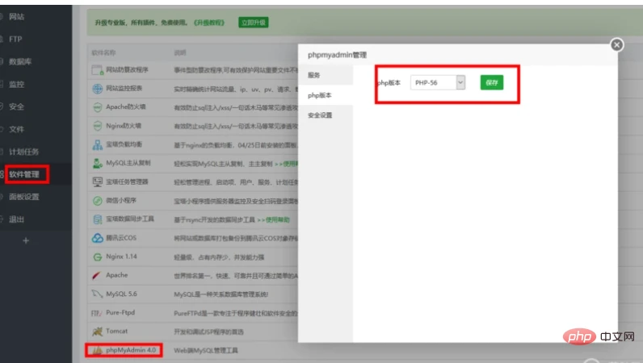Click the Nginx 1.14 software name

pyautogui.click(x=121, y=257)
